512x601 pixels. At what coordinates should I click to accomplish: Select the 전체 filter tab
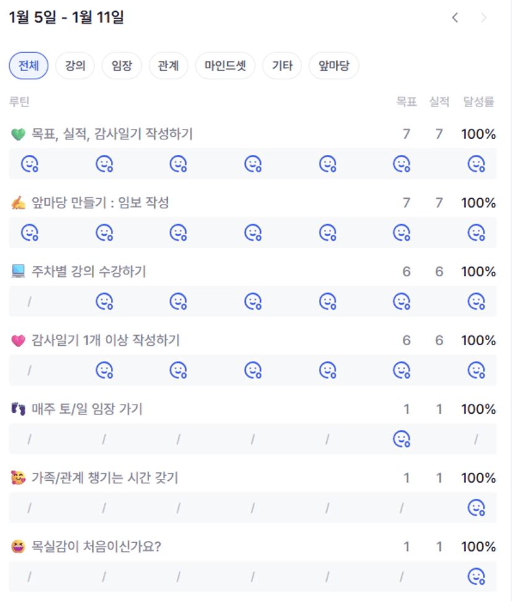coord(28,66)
